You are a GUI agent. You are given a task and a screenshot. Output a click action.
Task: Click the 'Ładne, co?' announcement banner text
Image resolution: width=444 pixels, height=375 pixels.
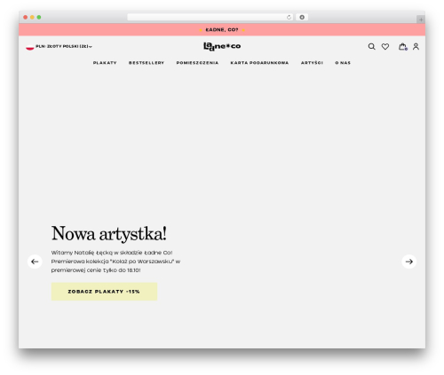click(222, 30)
